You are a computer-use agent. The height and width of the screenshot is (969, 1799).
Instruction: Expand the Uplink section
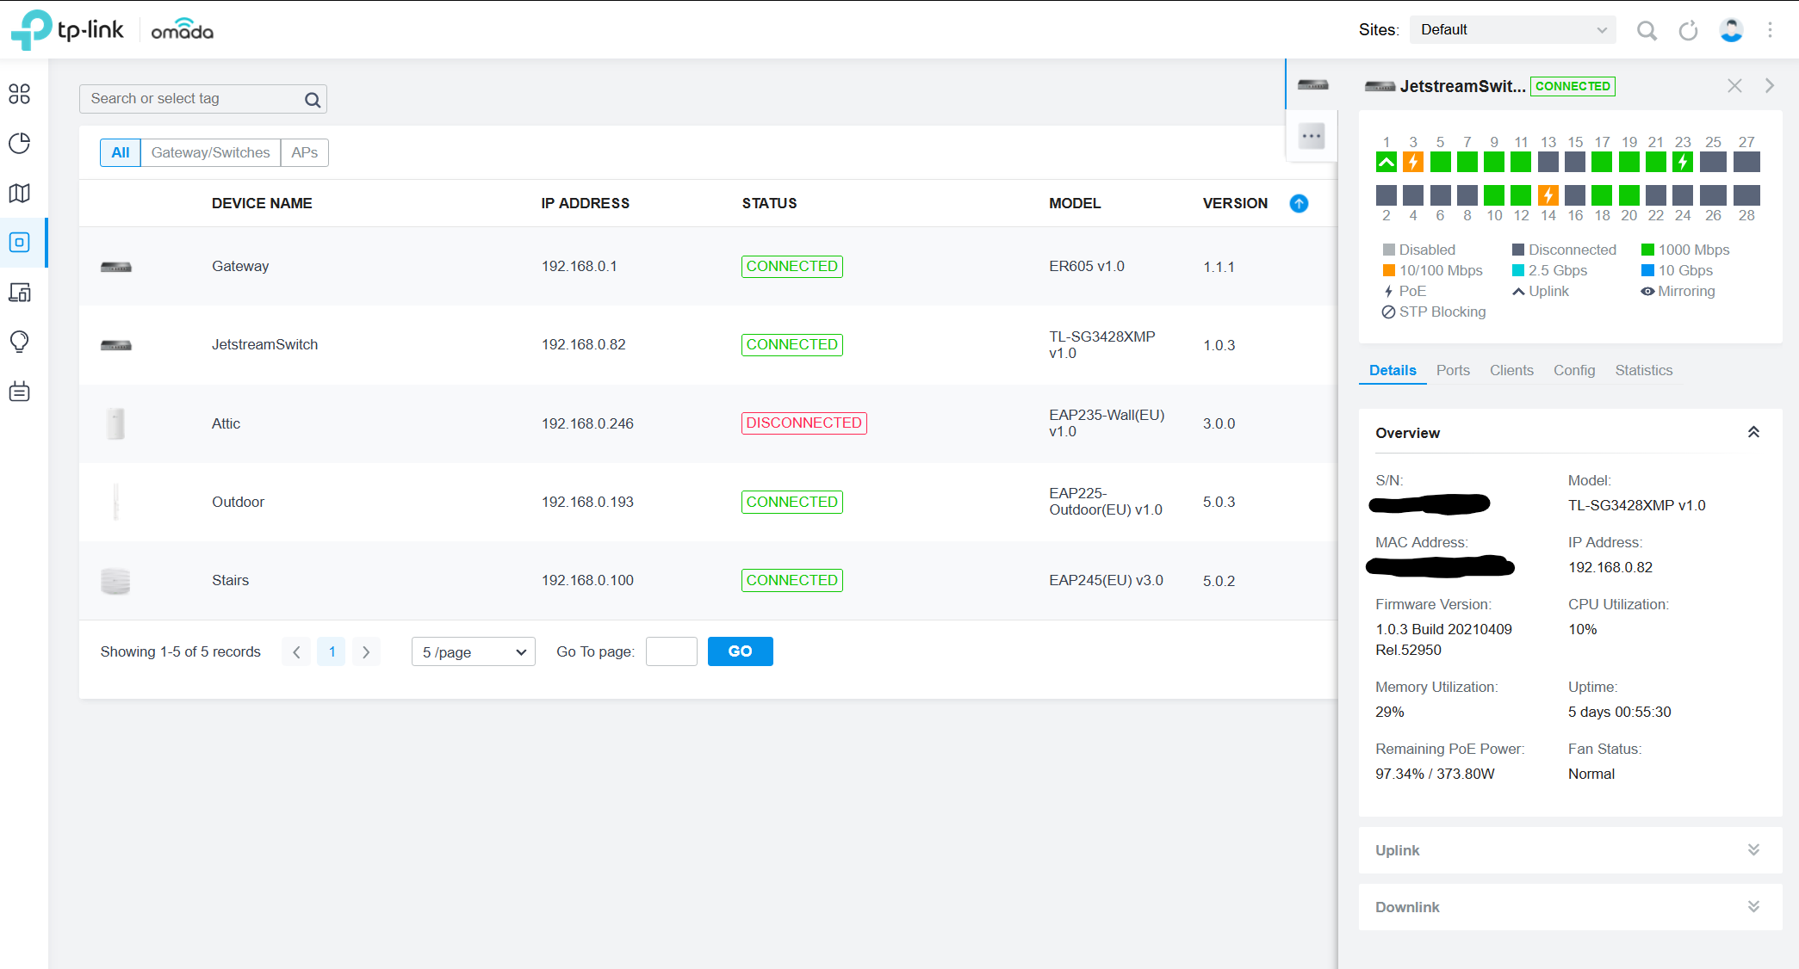pos(1753,850)
